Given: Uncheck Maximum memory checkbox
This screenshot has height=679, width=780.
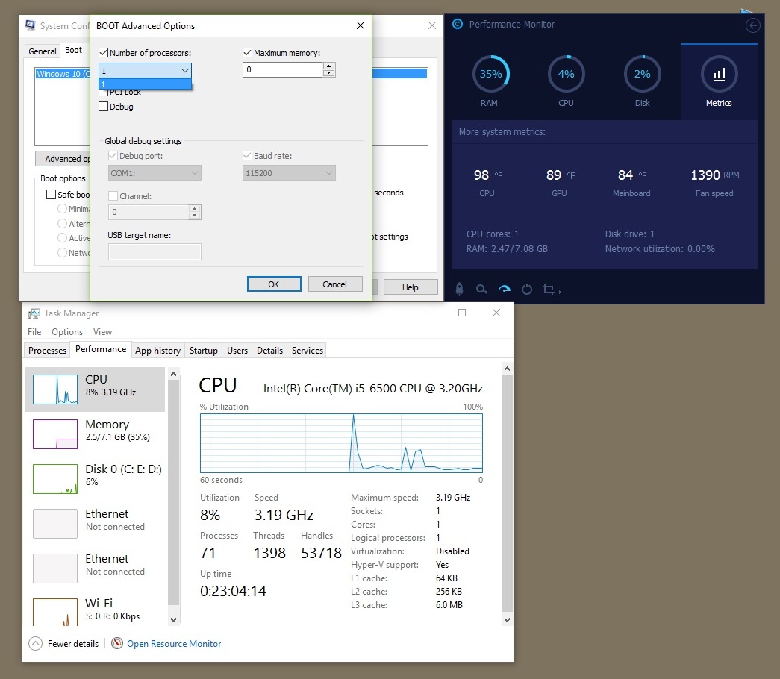Looking at the screenshot, I should tap(247, 53).
